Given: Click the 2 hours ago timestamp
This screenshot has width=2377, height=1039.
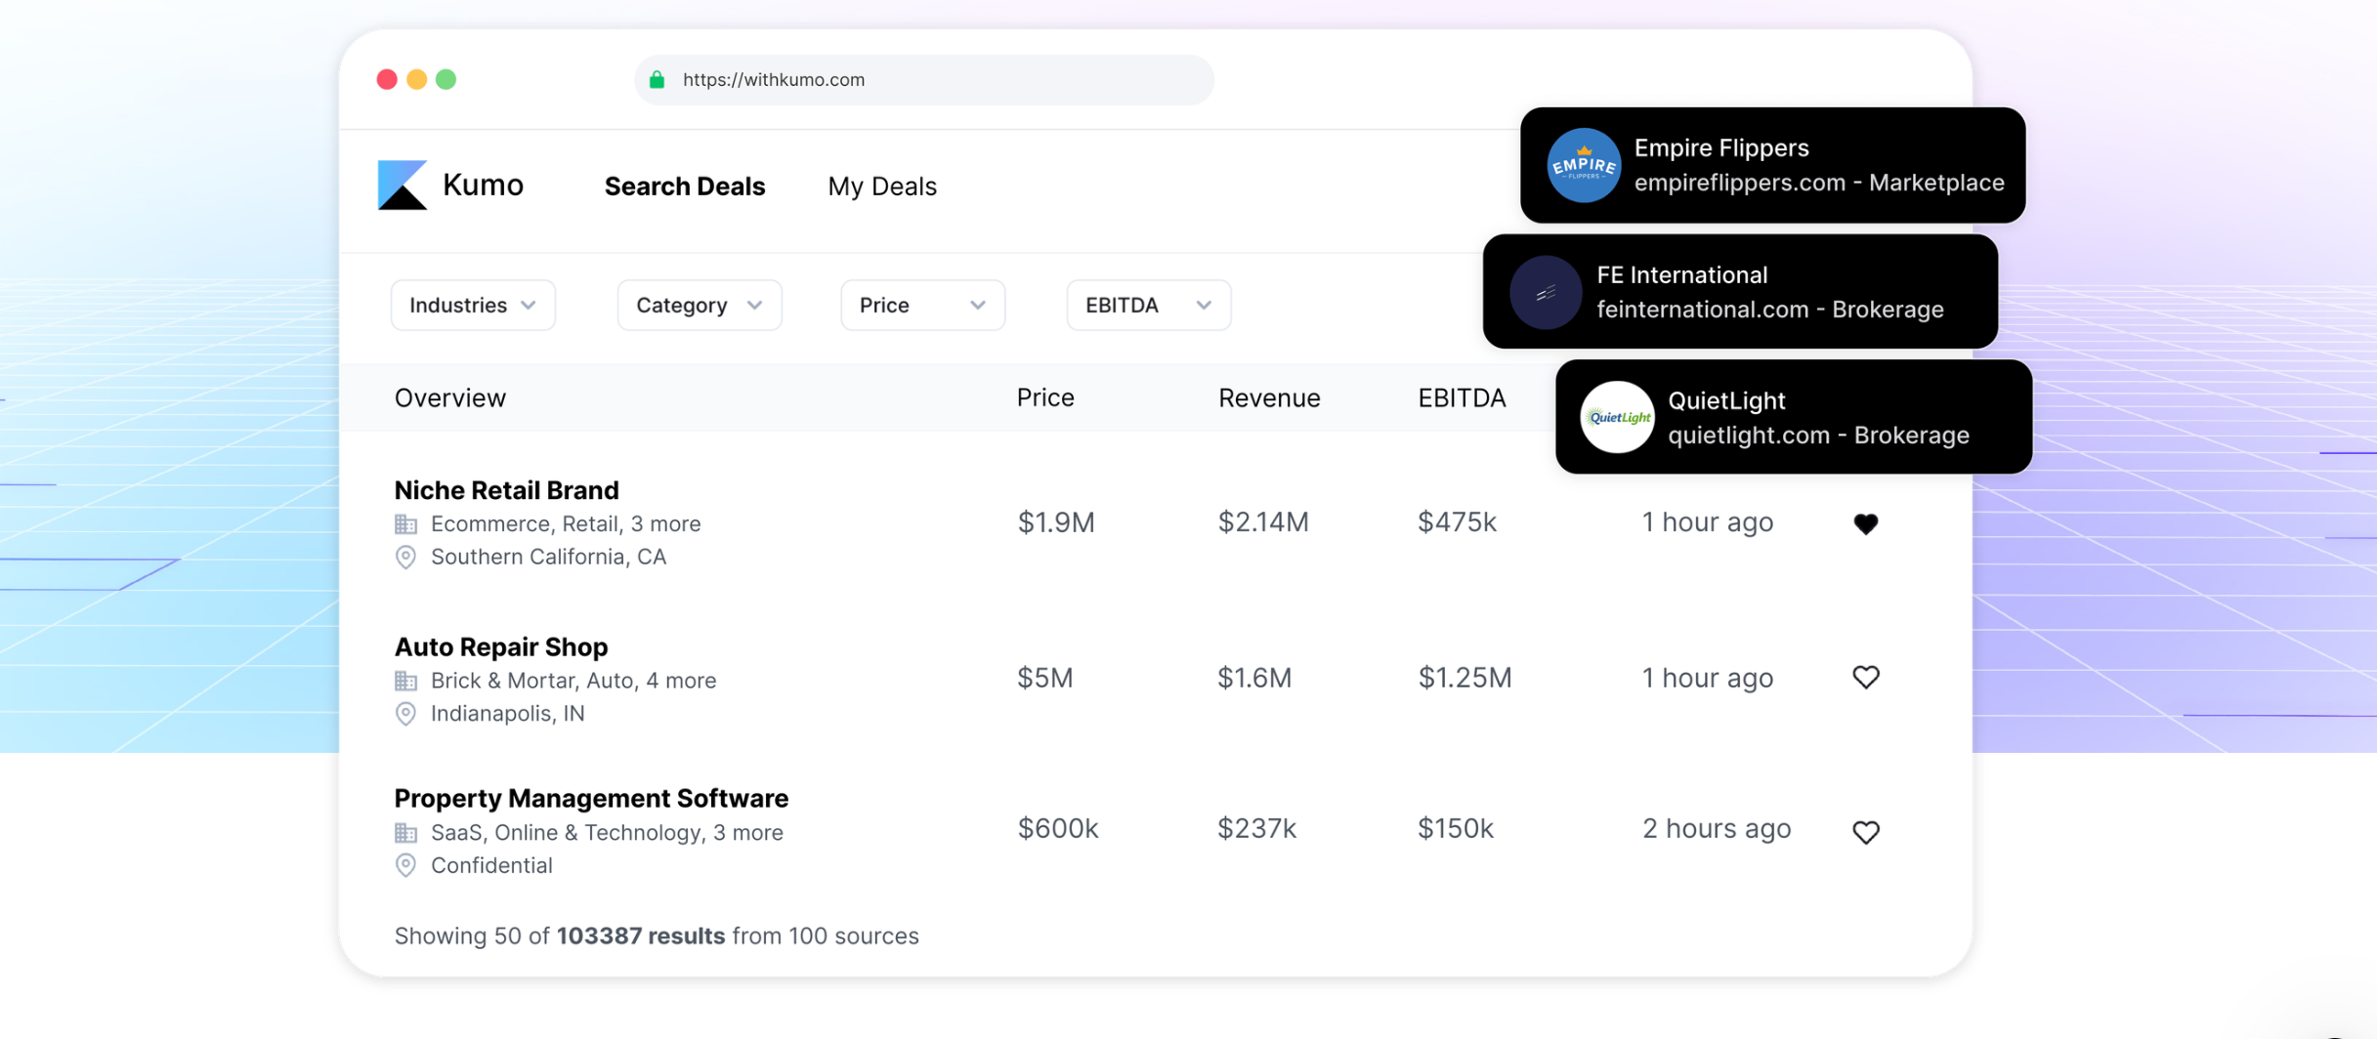Looking at the screenshot, I should pos(1717,828).
